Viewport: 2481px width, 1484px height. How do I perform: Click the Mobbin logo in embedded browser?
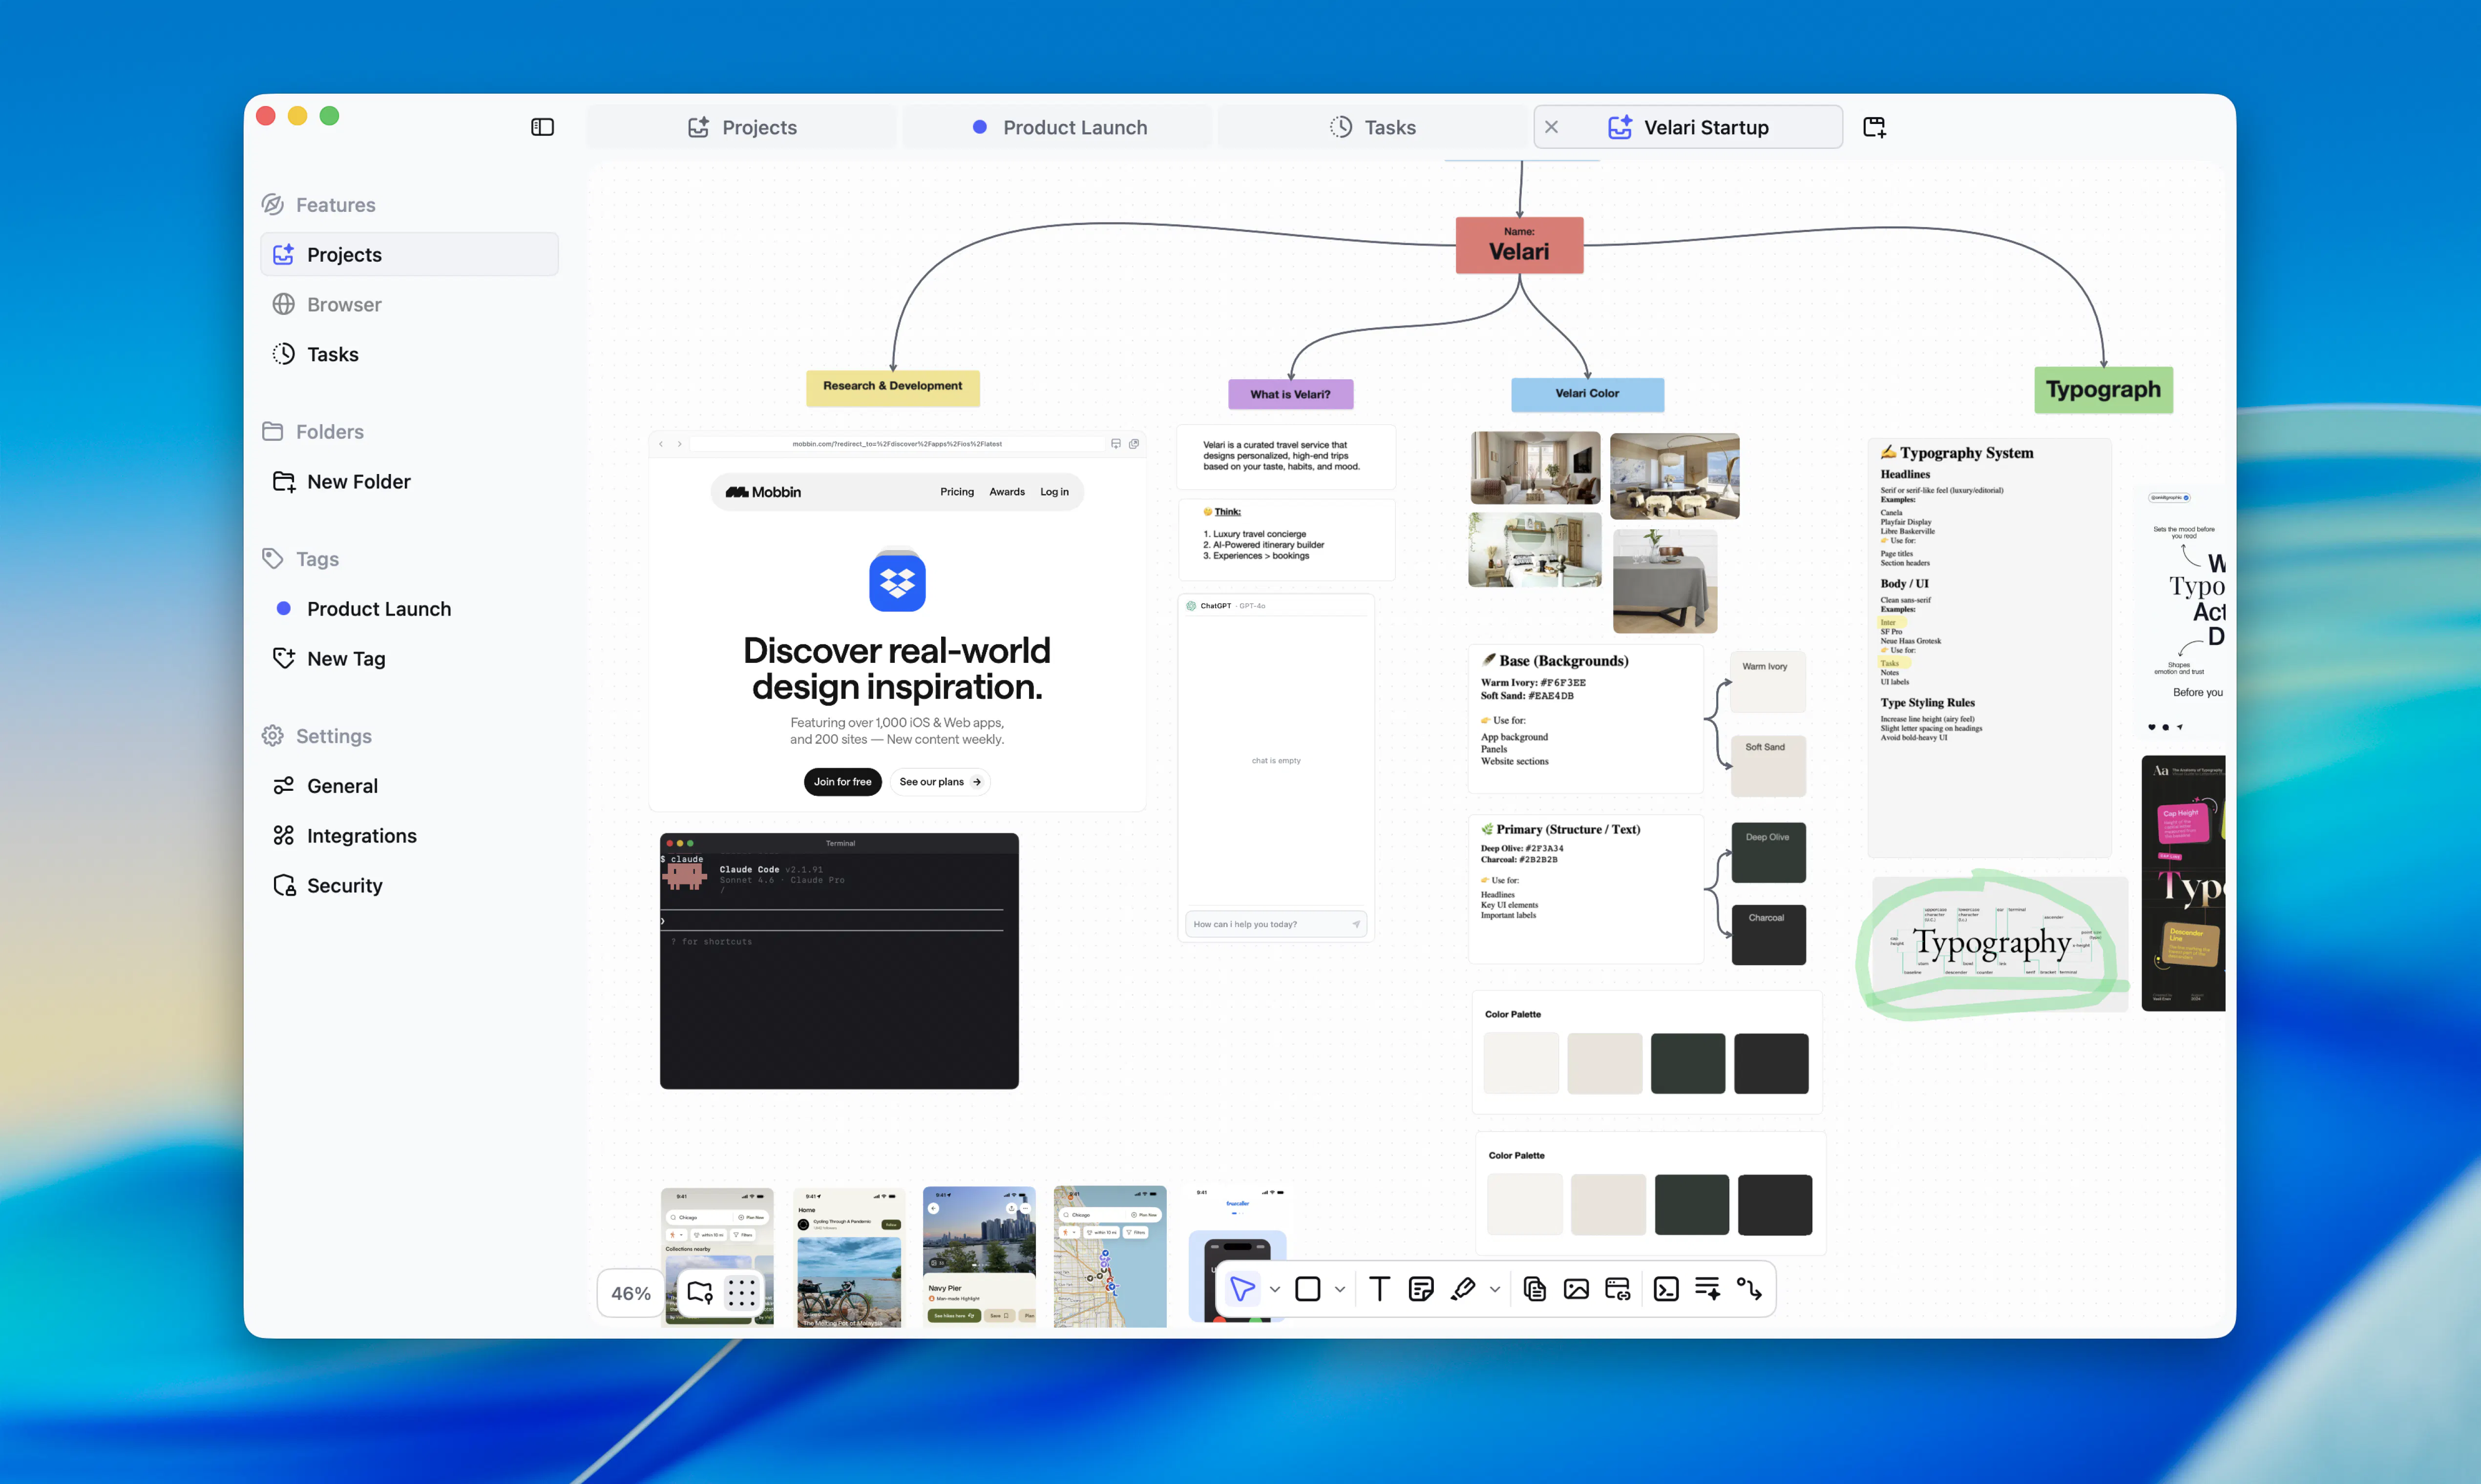(x=763, y=492)
